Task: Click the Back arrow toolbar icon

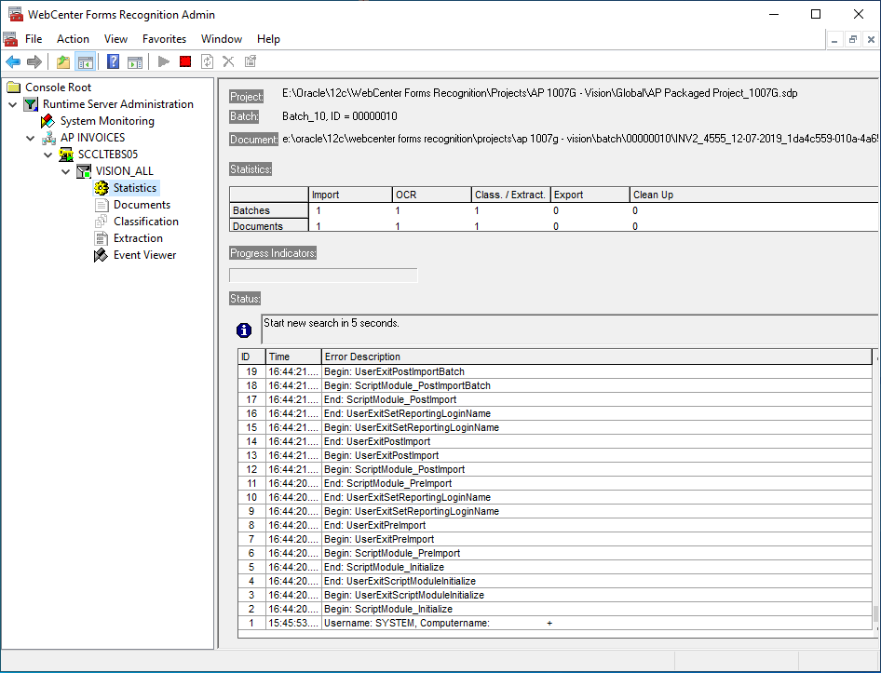Action: (x=13, y=61)
